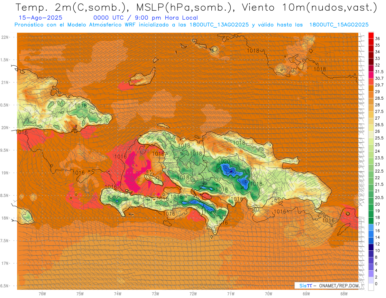Image resolution: width=386 pixels, height=298 pixels.
Task: Click the bright red legend swatch above 36
Action: [371, 35]
